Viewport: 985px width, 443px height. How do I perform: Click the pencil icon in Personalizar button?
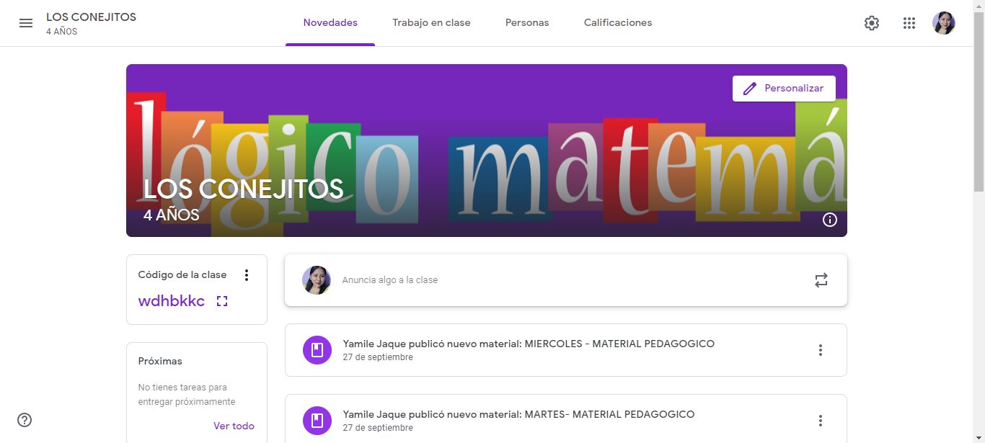coord(750,89)
